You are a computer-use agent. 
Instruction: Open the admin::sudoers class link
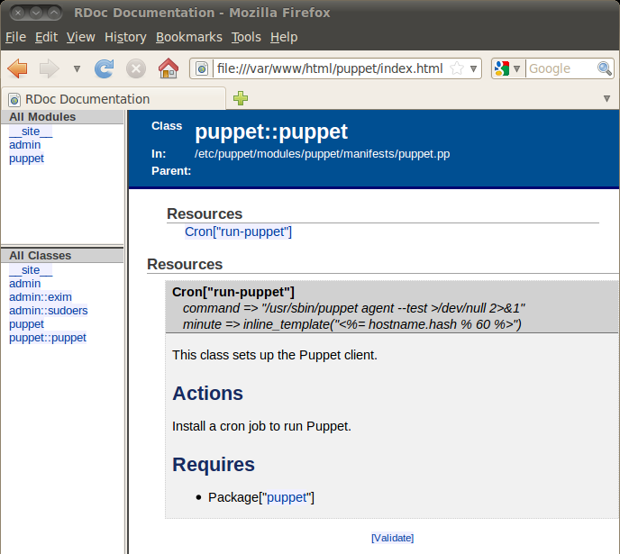48,311
